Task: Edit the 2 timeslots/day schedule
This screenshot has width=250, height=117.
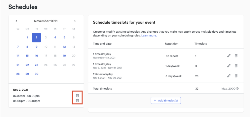Action: 229,76
